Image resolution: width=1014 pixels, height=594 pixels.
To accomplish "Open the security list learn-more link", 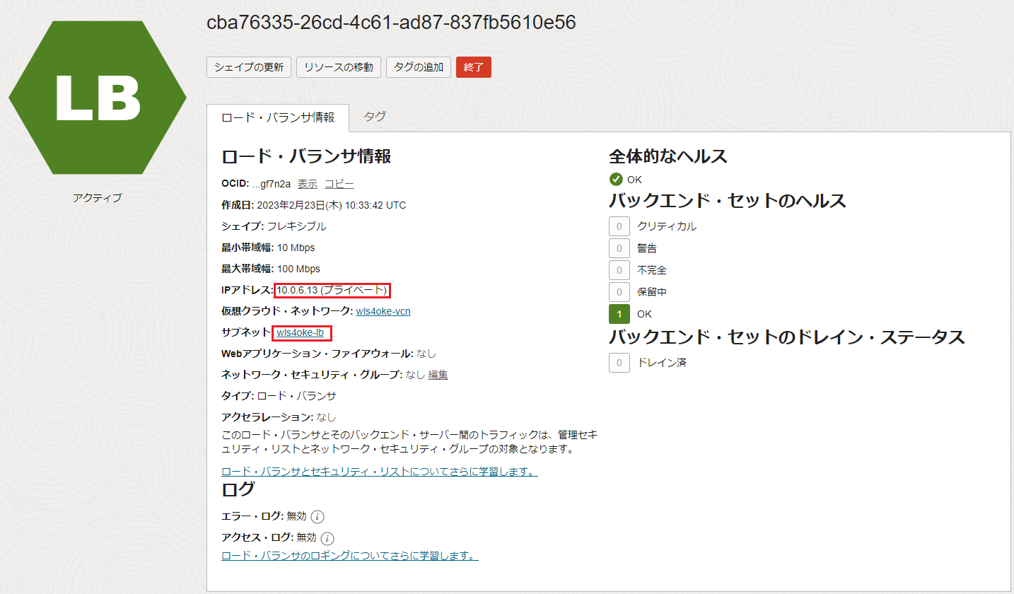I will tap(380, 472).
